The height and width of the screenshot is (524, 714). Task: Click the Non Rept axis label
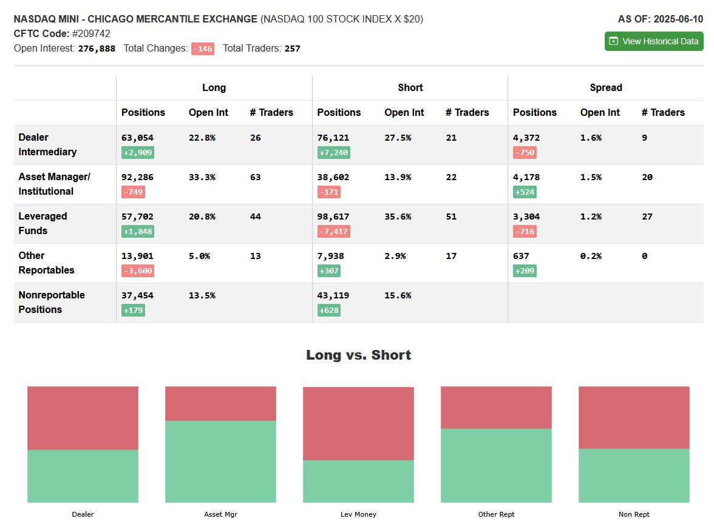(634, 514)
